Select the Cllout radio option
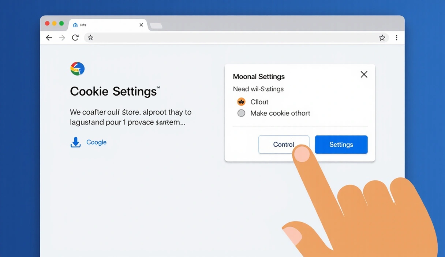 click(241, 102)
